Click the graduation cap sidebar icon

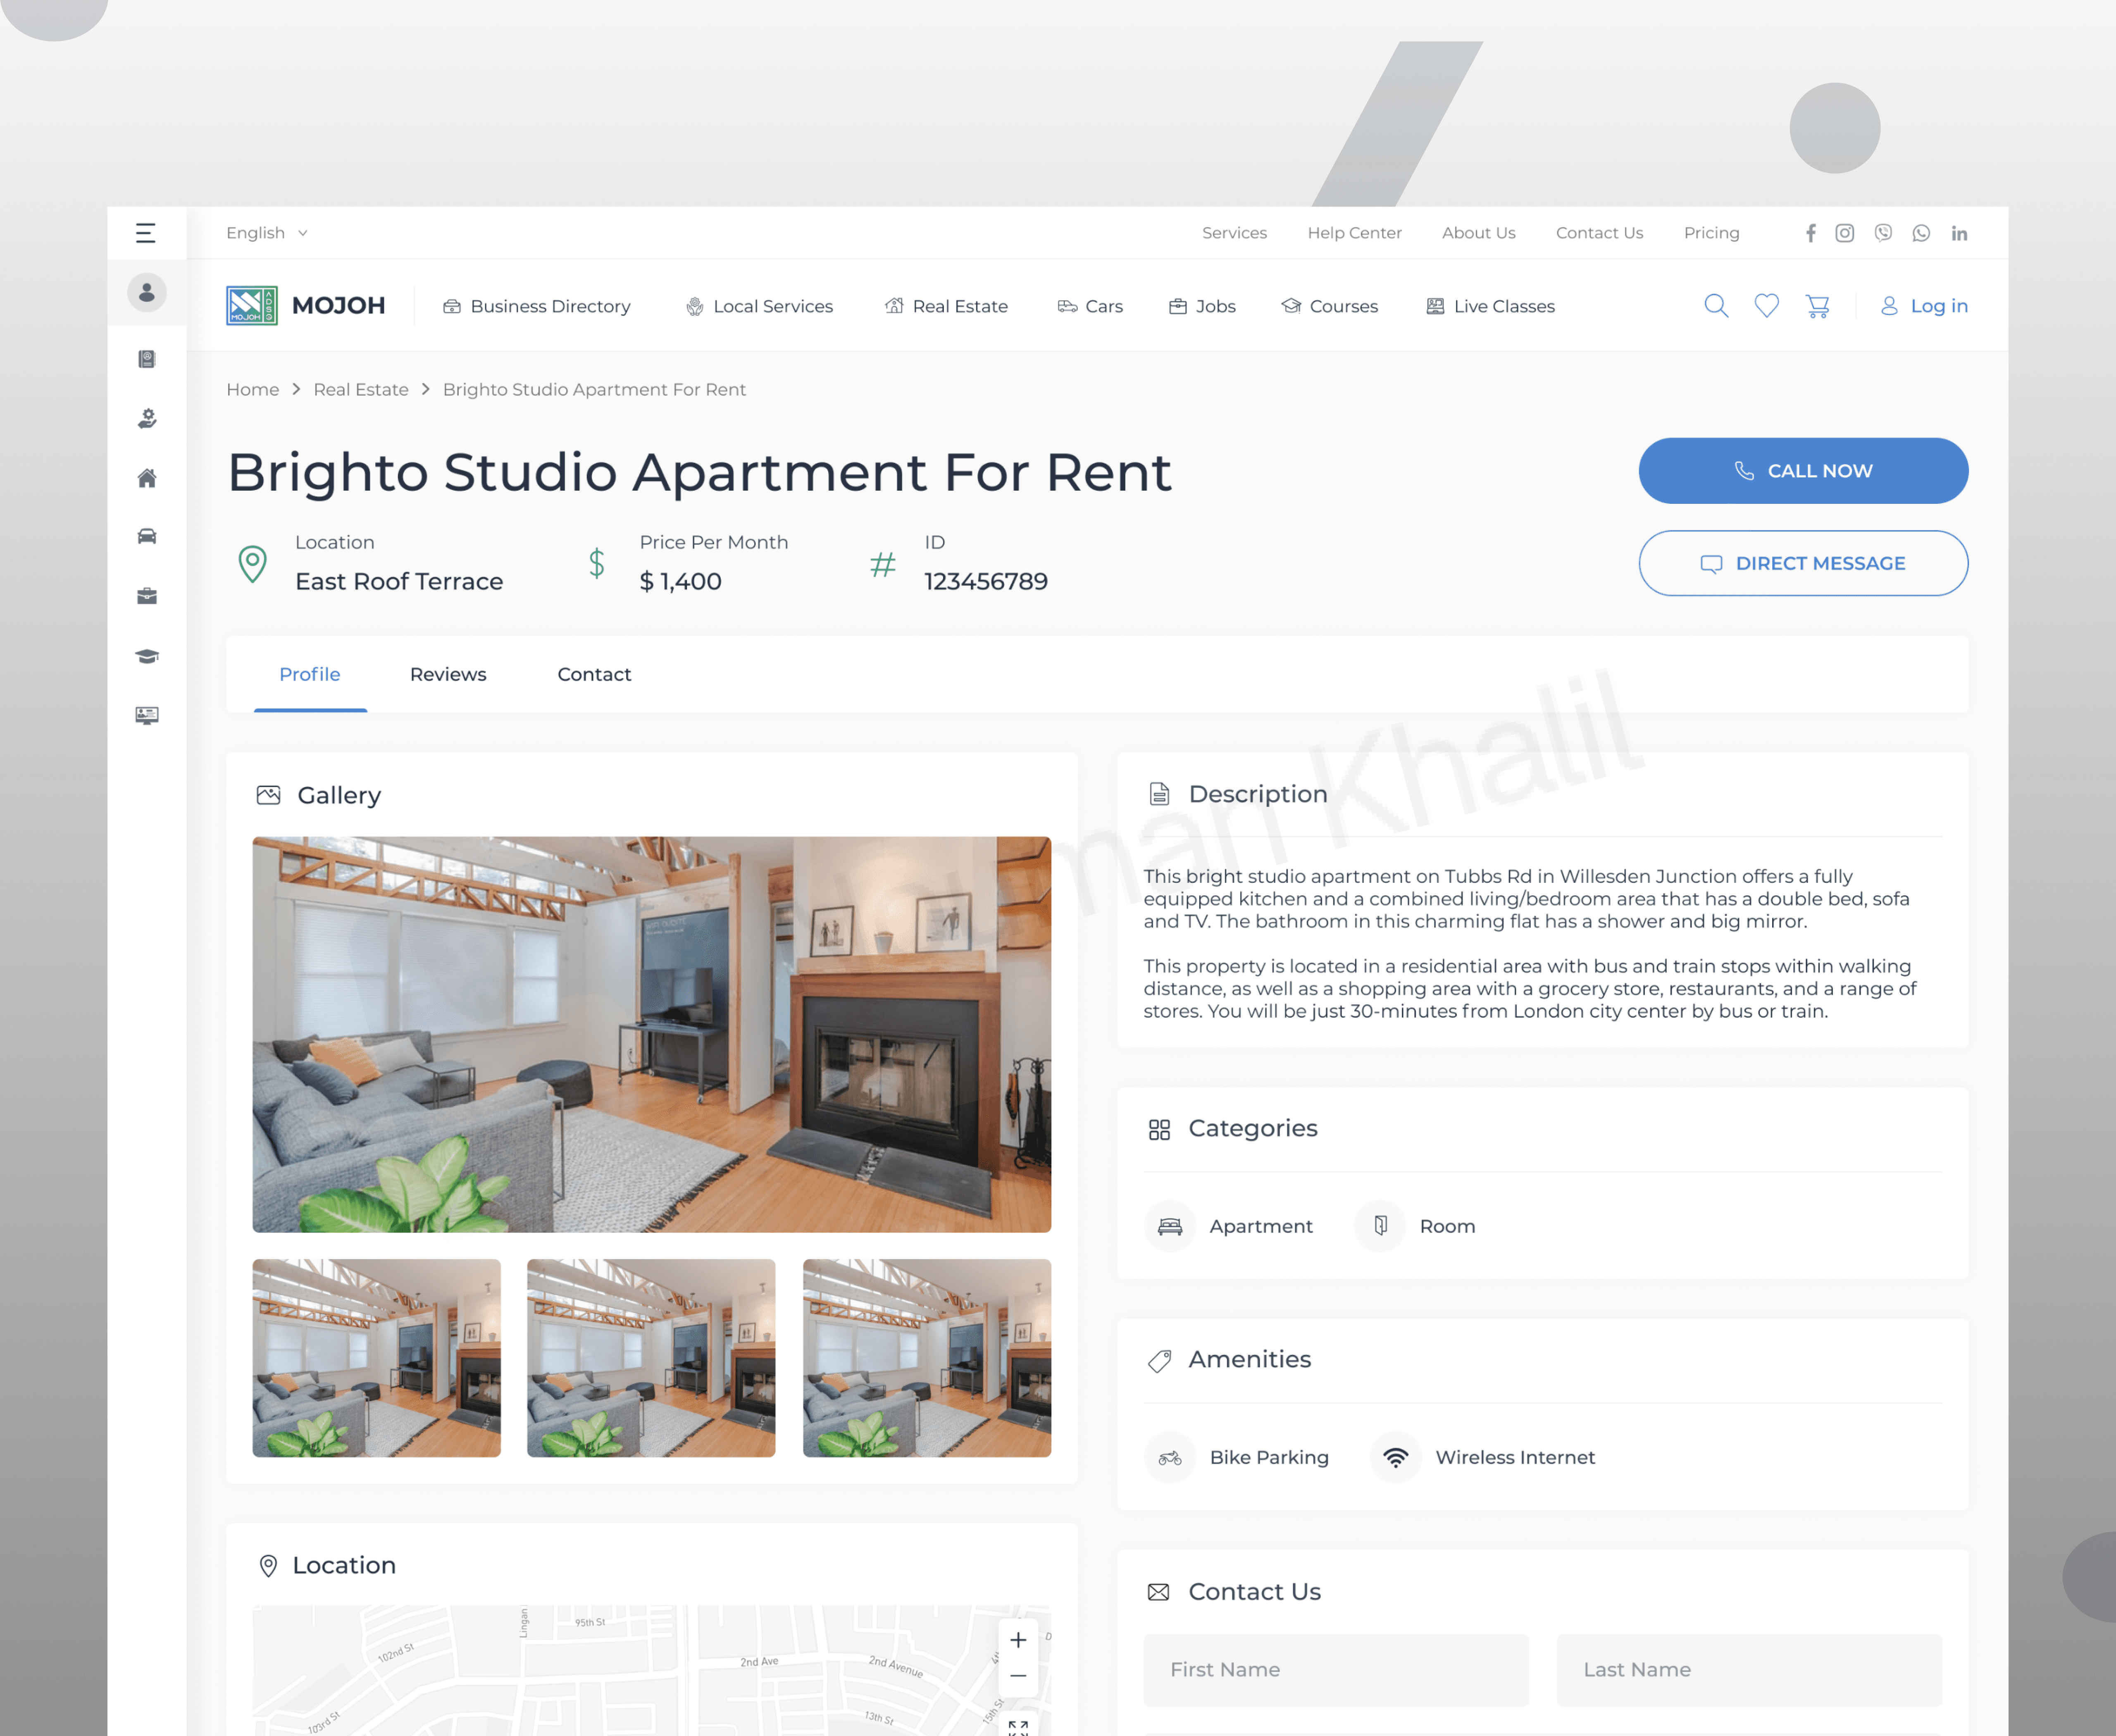147,656
